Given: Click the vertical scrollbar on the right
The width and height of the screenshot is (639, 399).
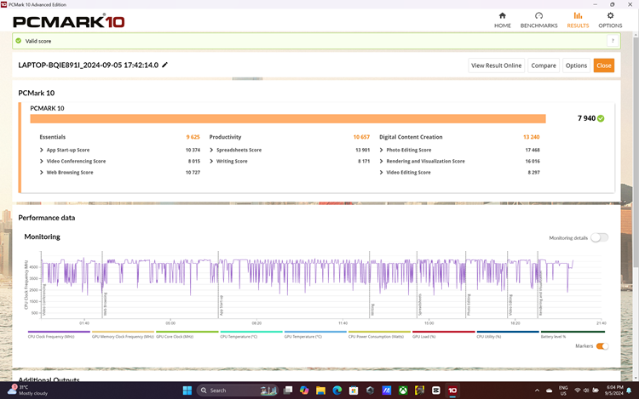Looking at the screenshot, I should pos(636,151).
